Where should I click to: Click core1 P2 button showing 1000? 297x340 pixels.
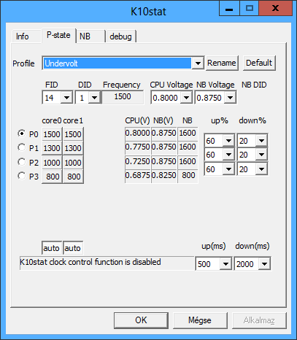pos(73,163)
